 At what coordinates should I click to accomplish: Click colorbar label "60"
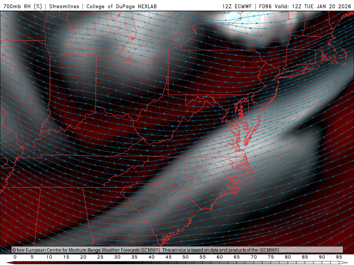[219, 257]
